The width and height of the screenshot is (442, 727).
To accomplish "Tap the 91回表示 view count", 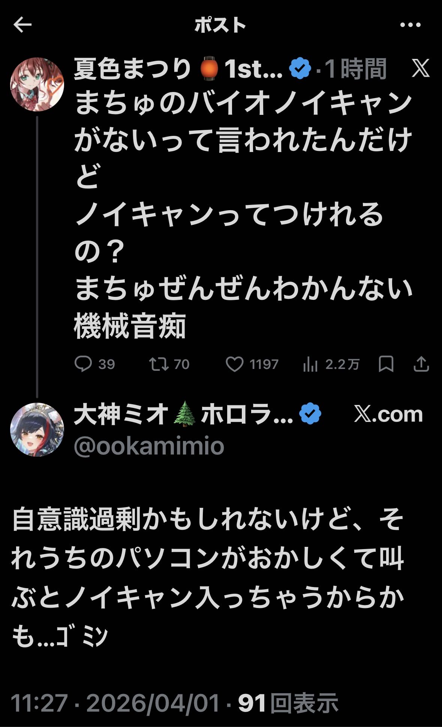I will (x=288, y=703).
